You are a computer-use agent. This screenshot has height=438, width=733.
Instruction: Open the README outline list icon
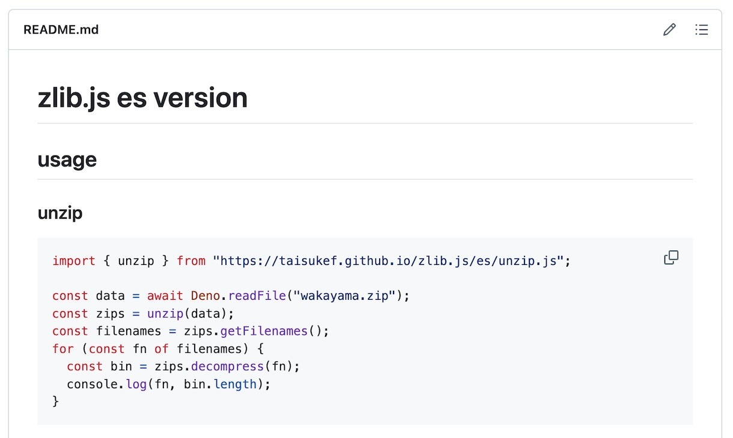[701, 29]
